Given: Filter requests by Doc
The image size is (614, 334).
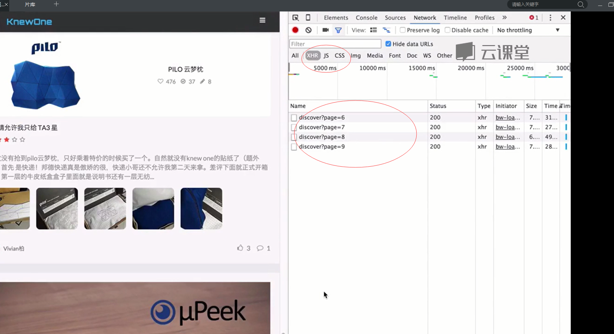Looking at the screenshot, I should point(412,55).
